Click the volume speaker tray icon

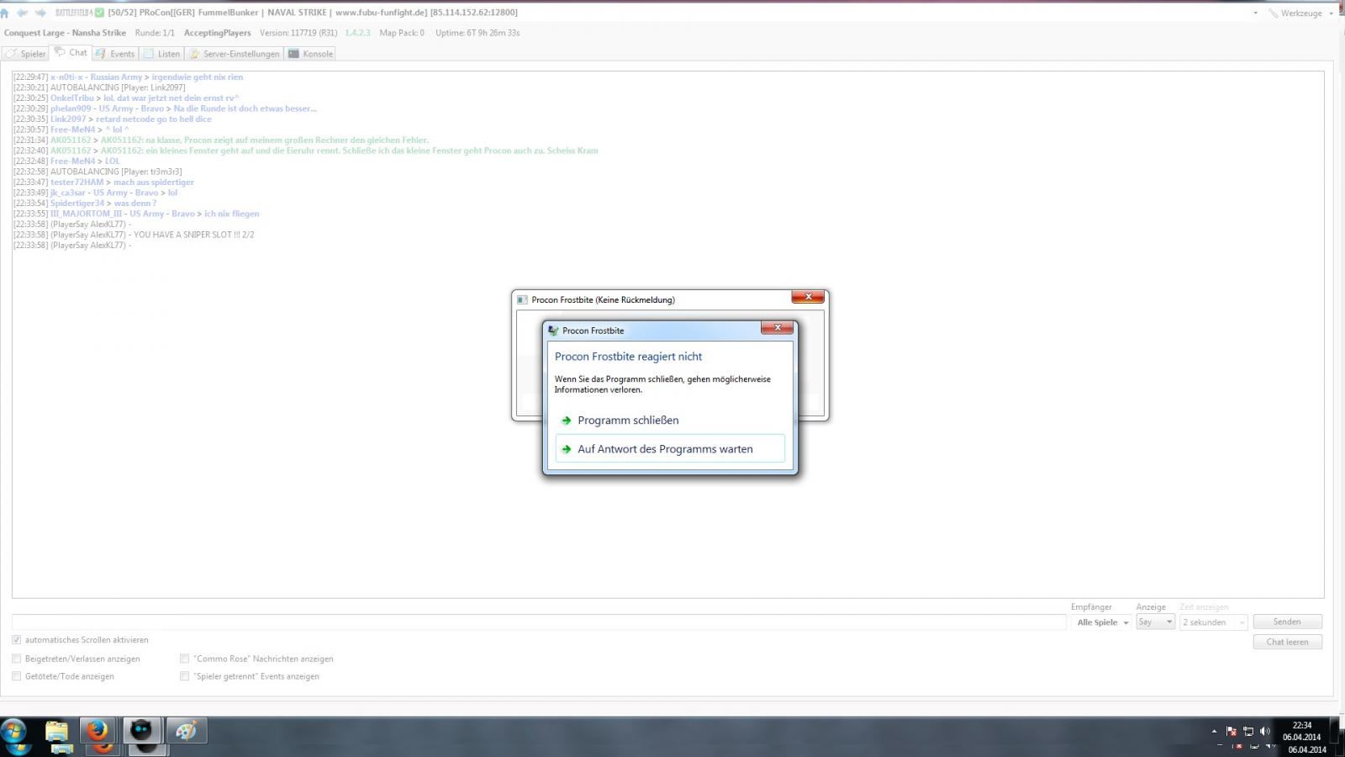coord(1265,732)
